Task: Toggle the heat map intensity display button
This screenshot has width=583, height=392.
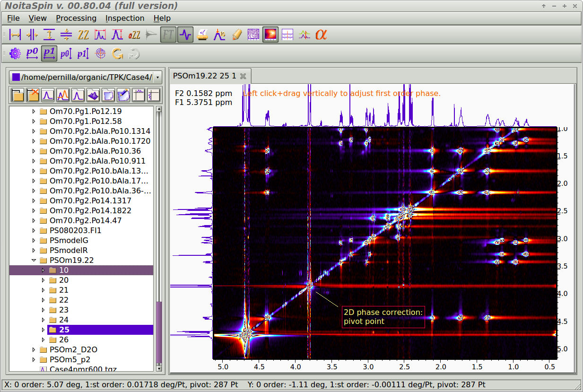Action: [270, 35]
